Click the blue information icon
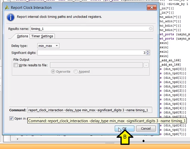The image size is (190, 149). (11, 17)
